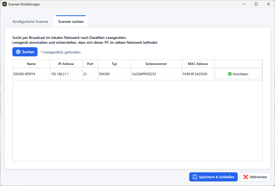Sort by Name column header
The image size is (275, 186).
[31, 64]
